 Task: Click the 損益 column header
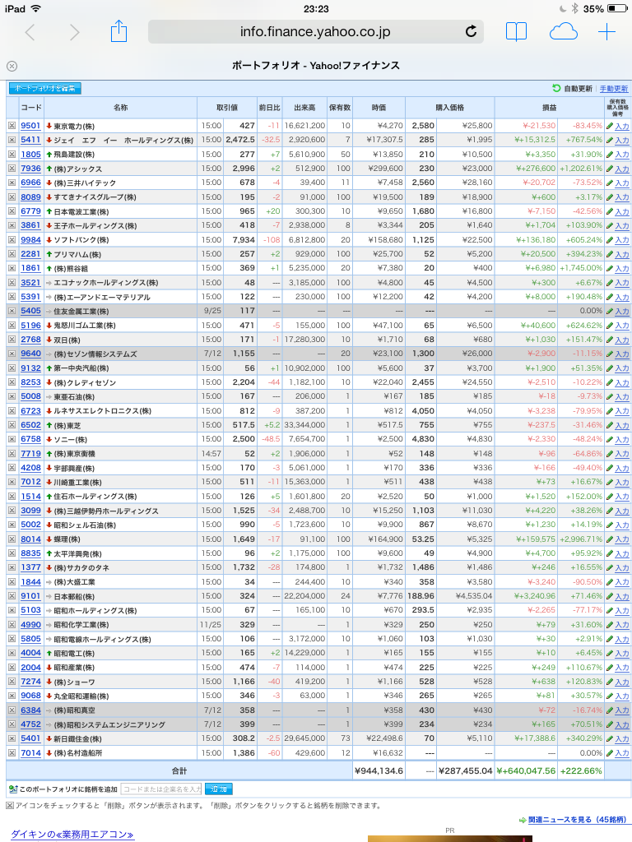(549, 108)
